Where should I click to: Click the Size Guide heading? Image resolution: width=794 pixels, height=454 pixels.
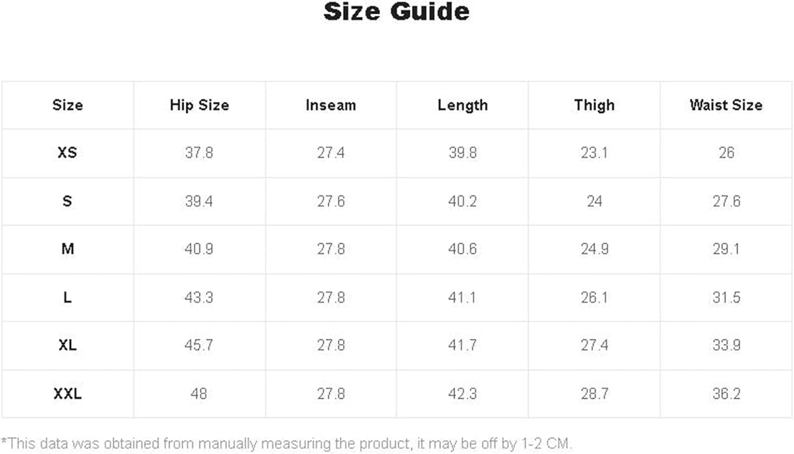(x=396, y=12)
